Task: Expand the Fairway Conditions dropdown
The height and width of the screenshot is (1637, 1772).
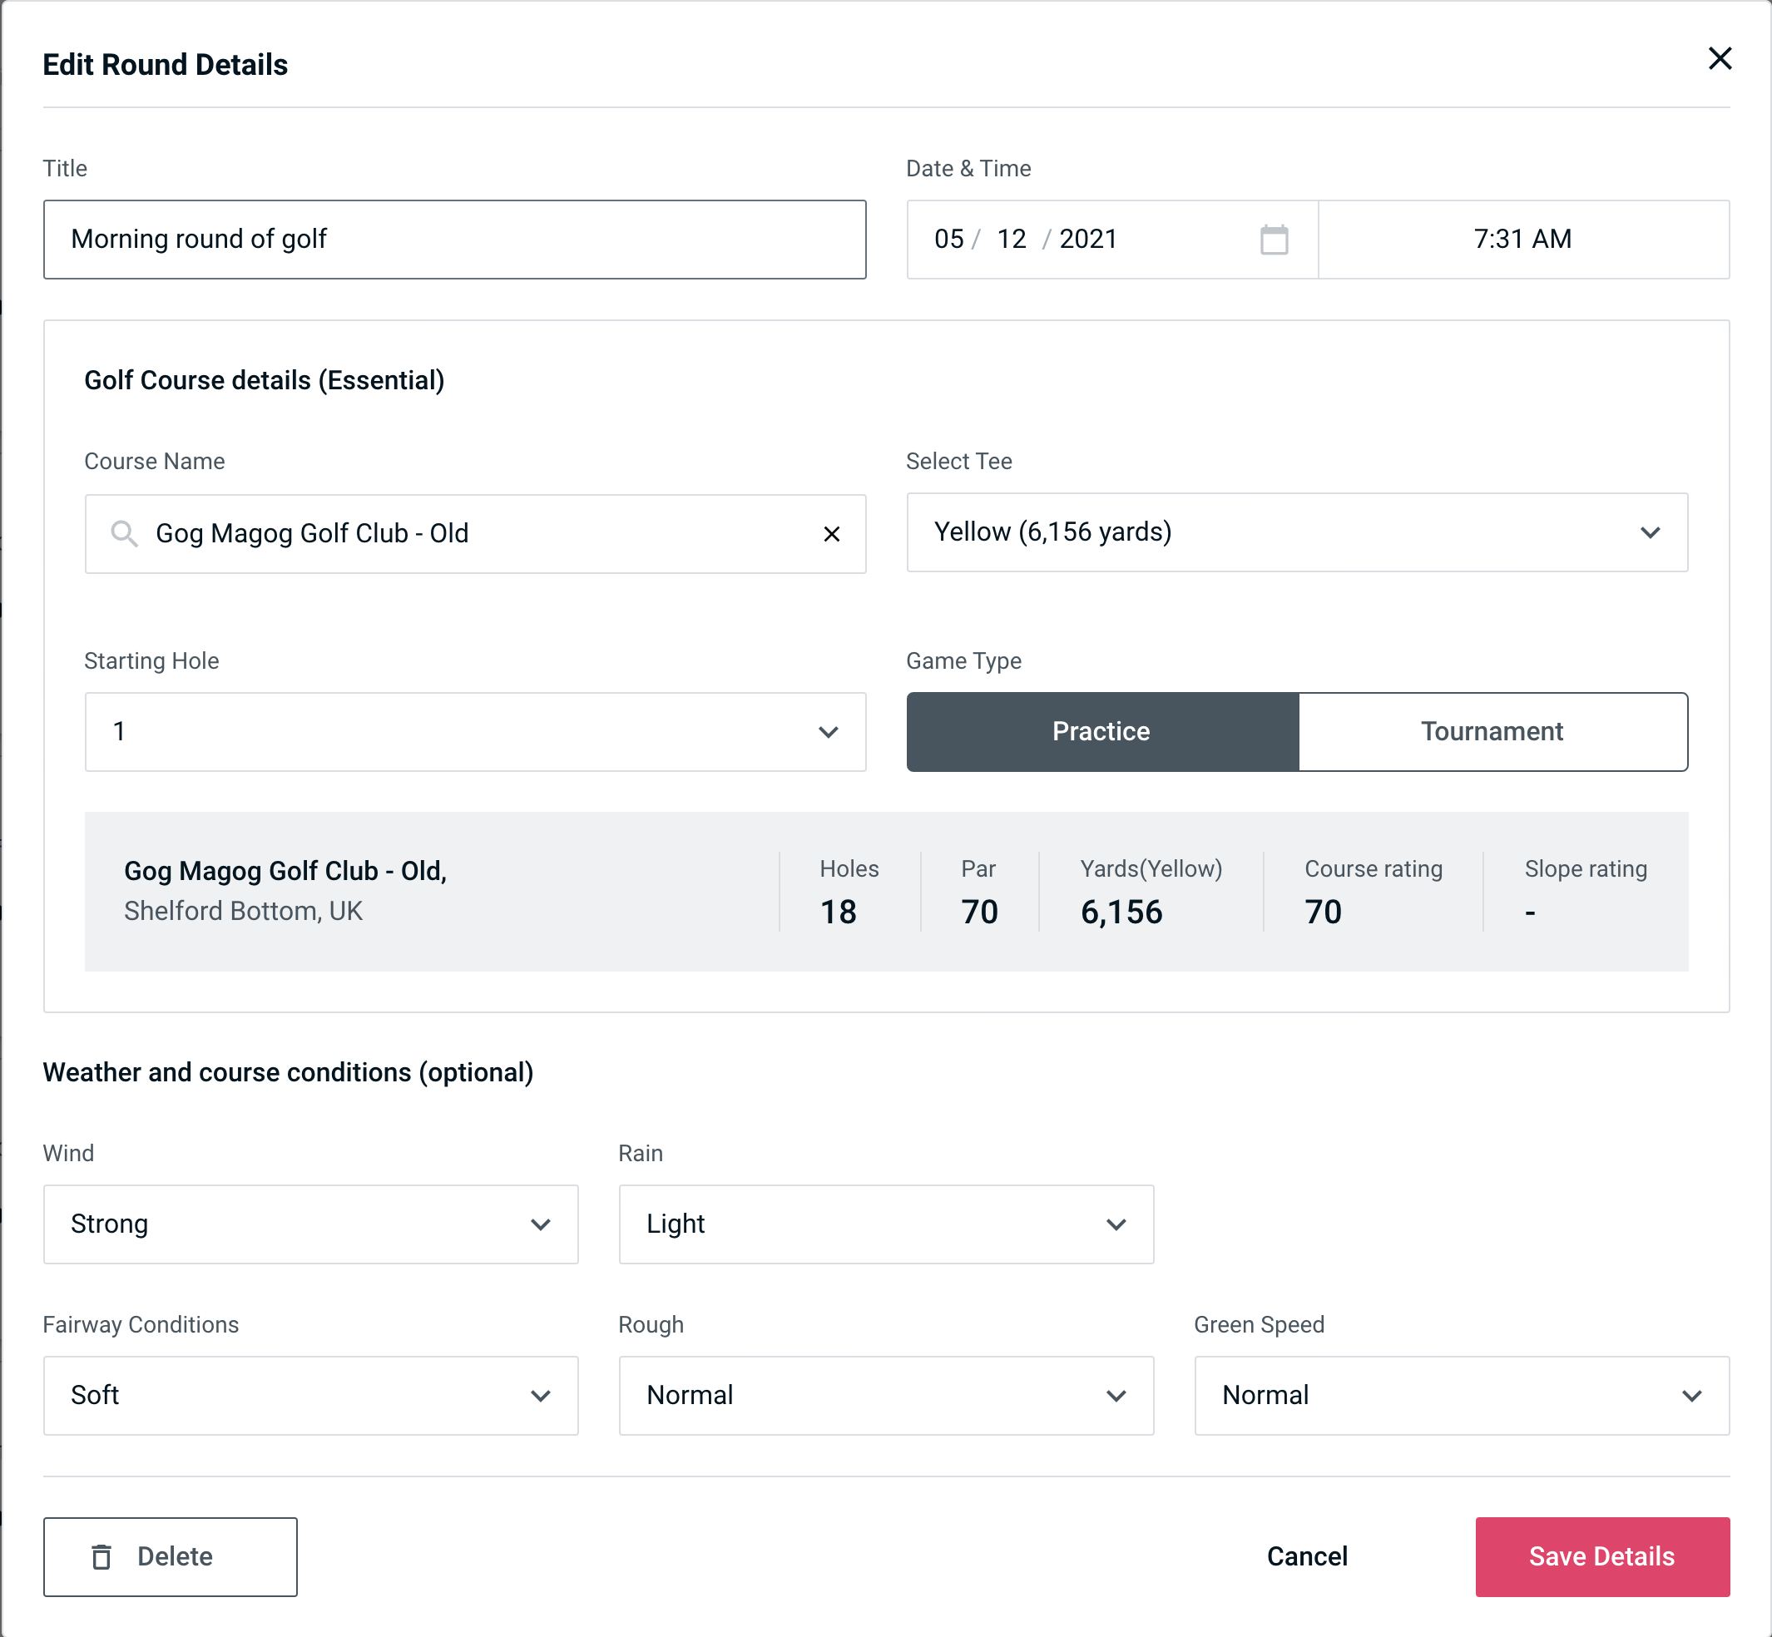Action: (310, 1395)
